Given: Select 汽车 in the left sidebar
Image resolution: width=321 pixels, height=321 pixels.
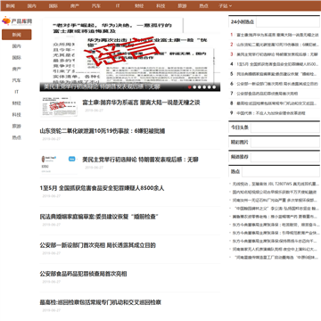Looking at the screenshot, I should pyautogui.click(x=17, y=80).
